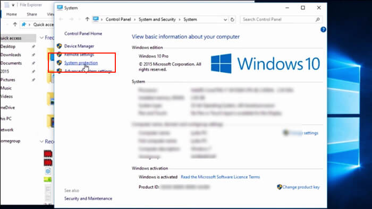The width and height of the screenshot is (372, 209).
Task: Select Desktop in File Explorer sidebar
Action: 8,46
